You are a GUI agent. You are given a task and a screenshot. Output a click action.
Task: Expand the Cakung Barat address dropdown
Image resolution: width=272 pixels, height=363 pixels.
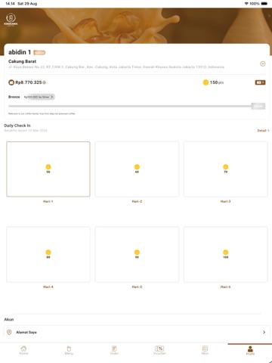pos(262,64)
